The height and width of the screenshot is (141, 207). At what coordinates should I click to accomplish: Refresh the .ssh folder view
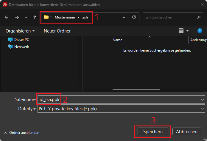click(x=134, y=17)
